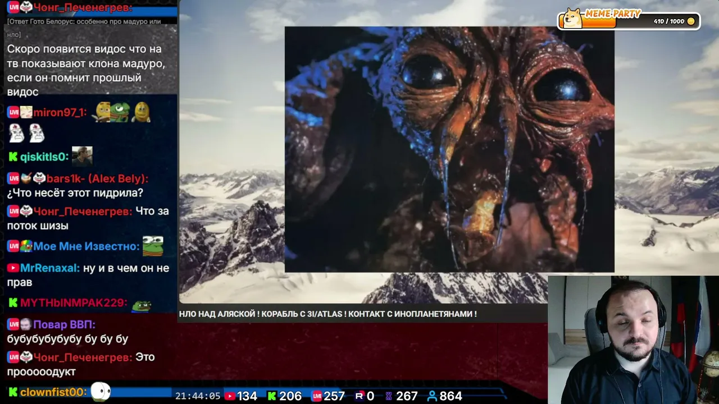Click the alien creature image
The height and width of the screenshot is (404, 719).
pos(449,149)
